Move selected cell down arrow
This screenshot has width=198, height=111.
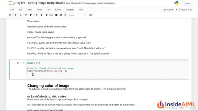pos(41,15)
